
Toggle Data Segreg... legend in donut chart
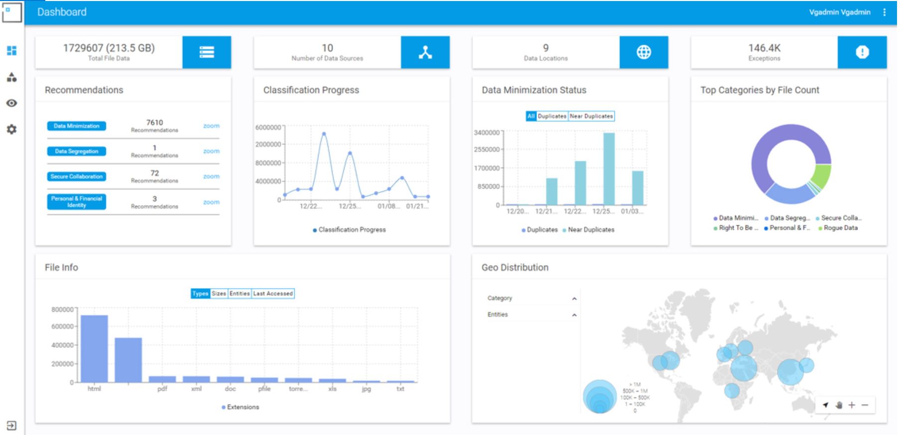[787, 218]
